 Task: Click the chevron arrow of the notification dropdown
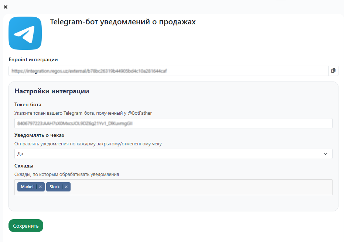(326, 154)
